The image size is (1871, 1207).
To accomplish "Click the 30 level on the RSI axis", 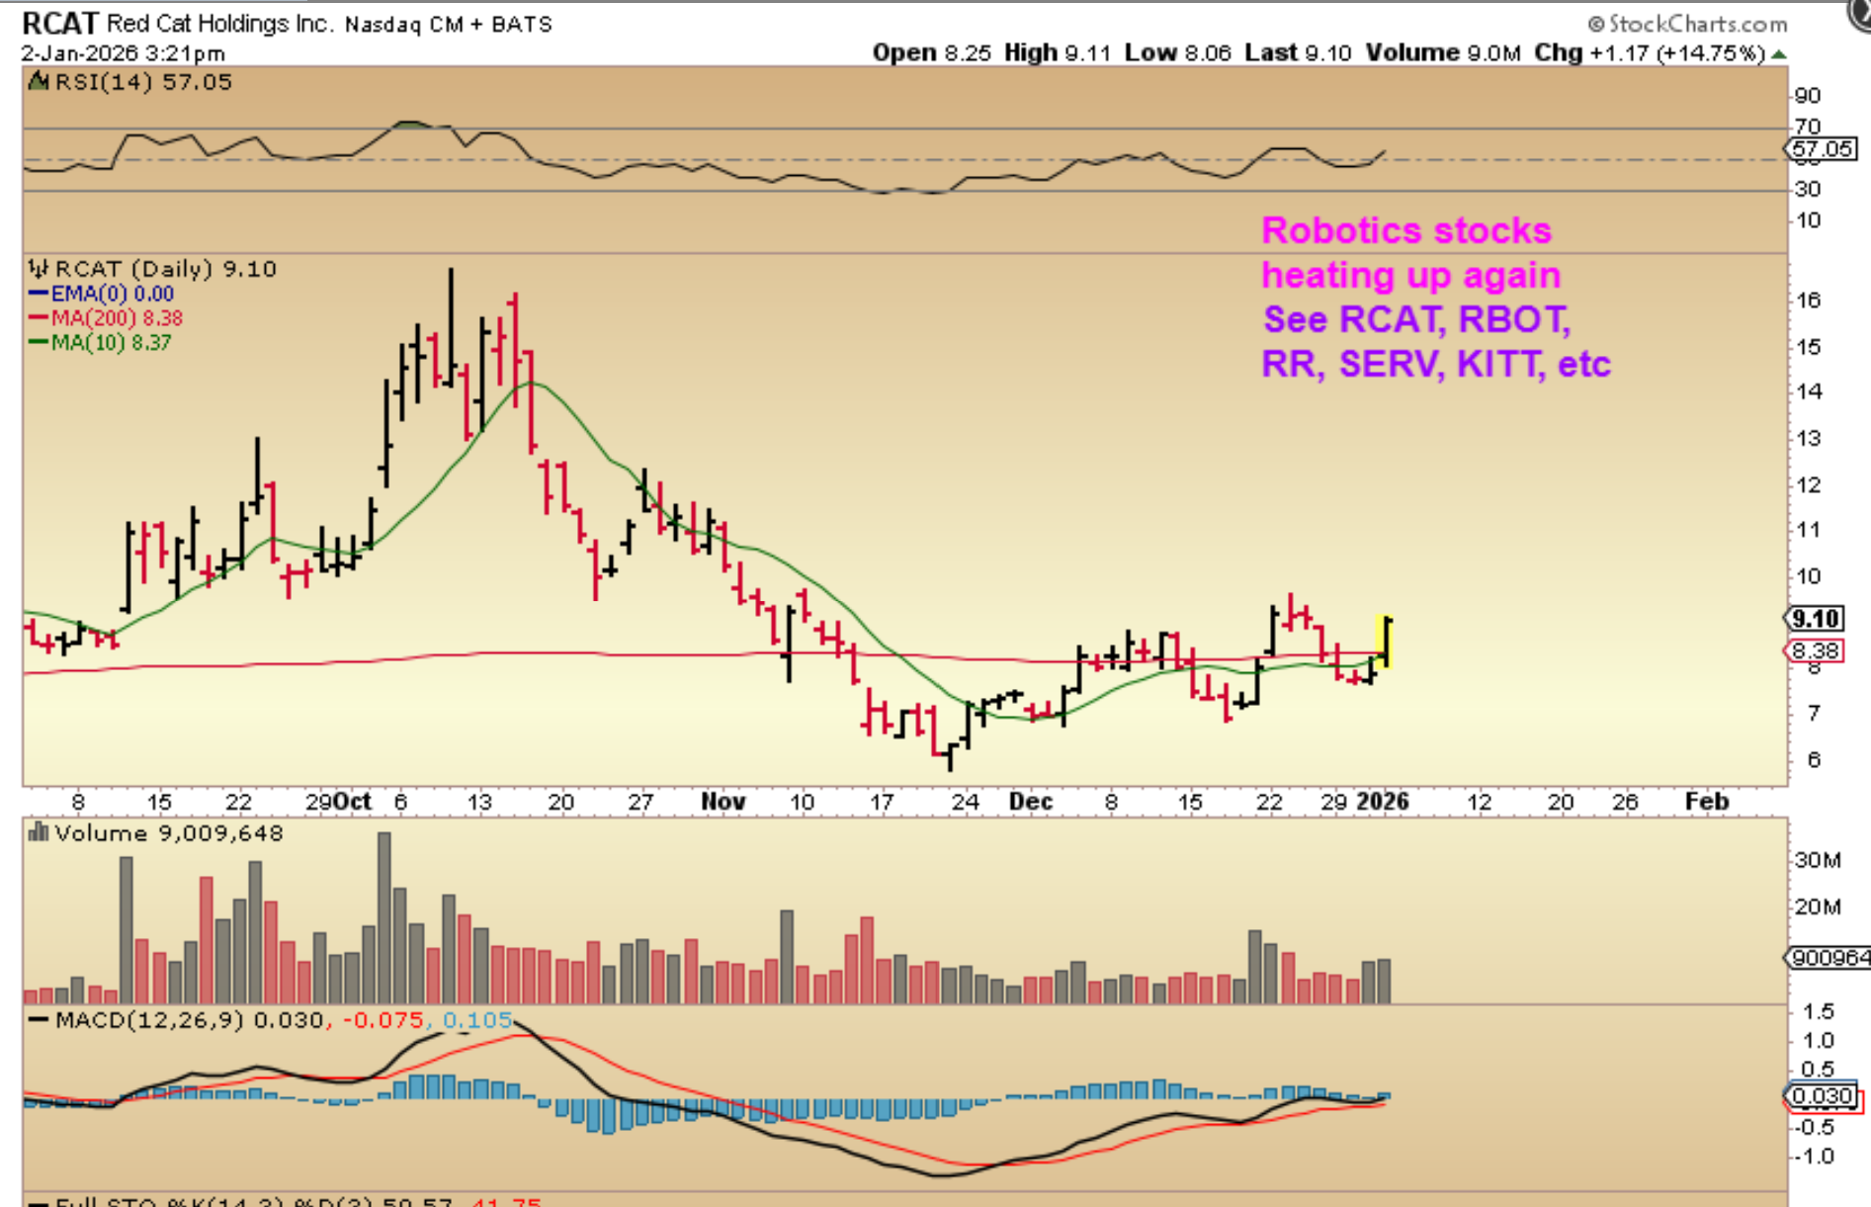I will click(x=1808, y=189).
